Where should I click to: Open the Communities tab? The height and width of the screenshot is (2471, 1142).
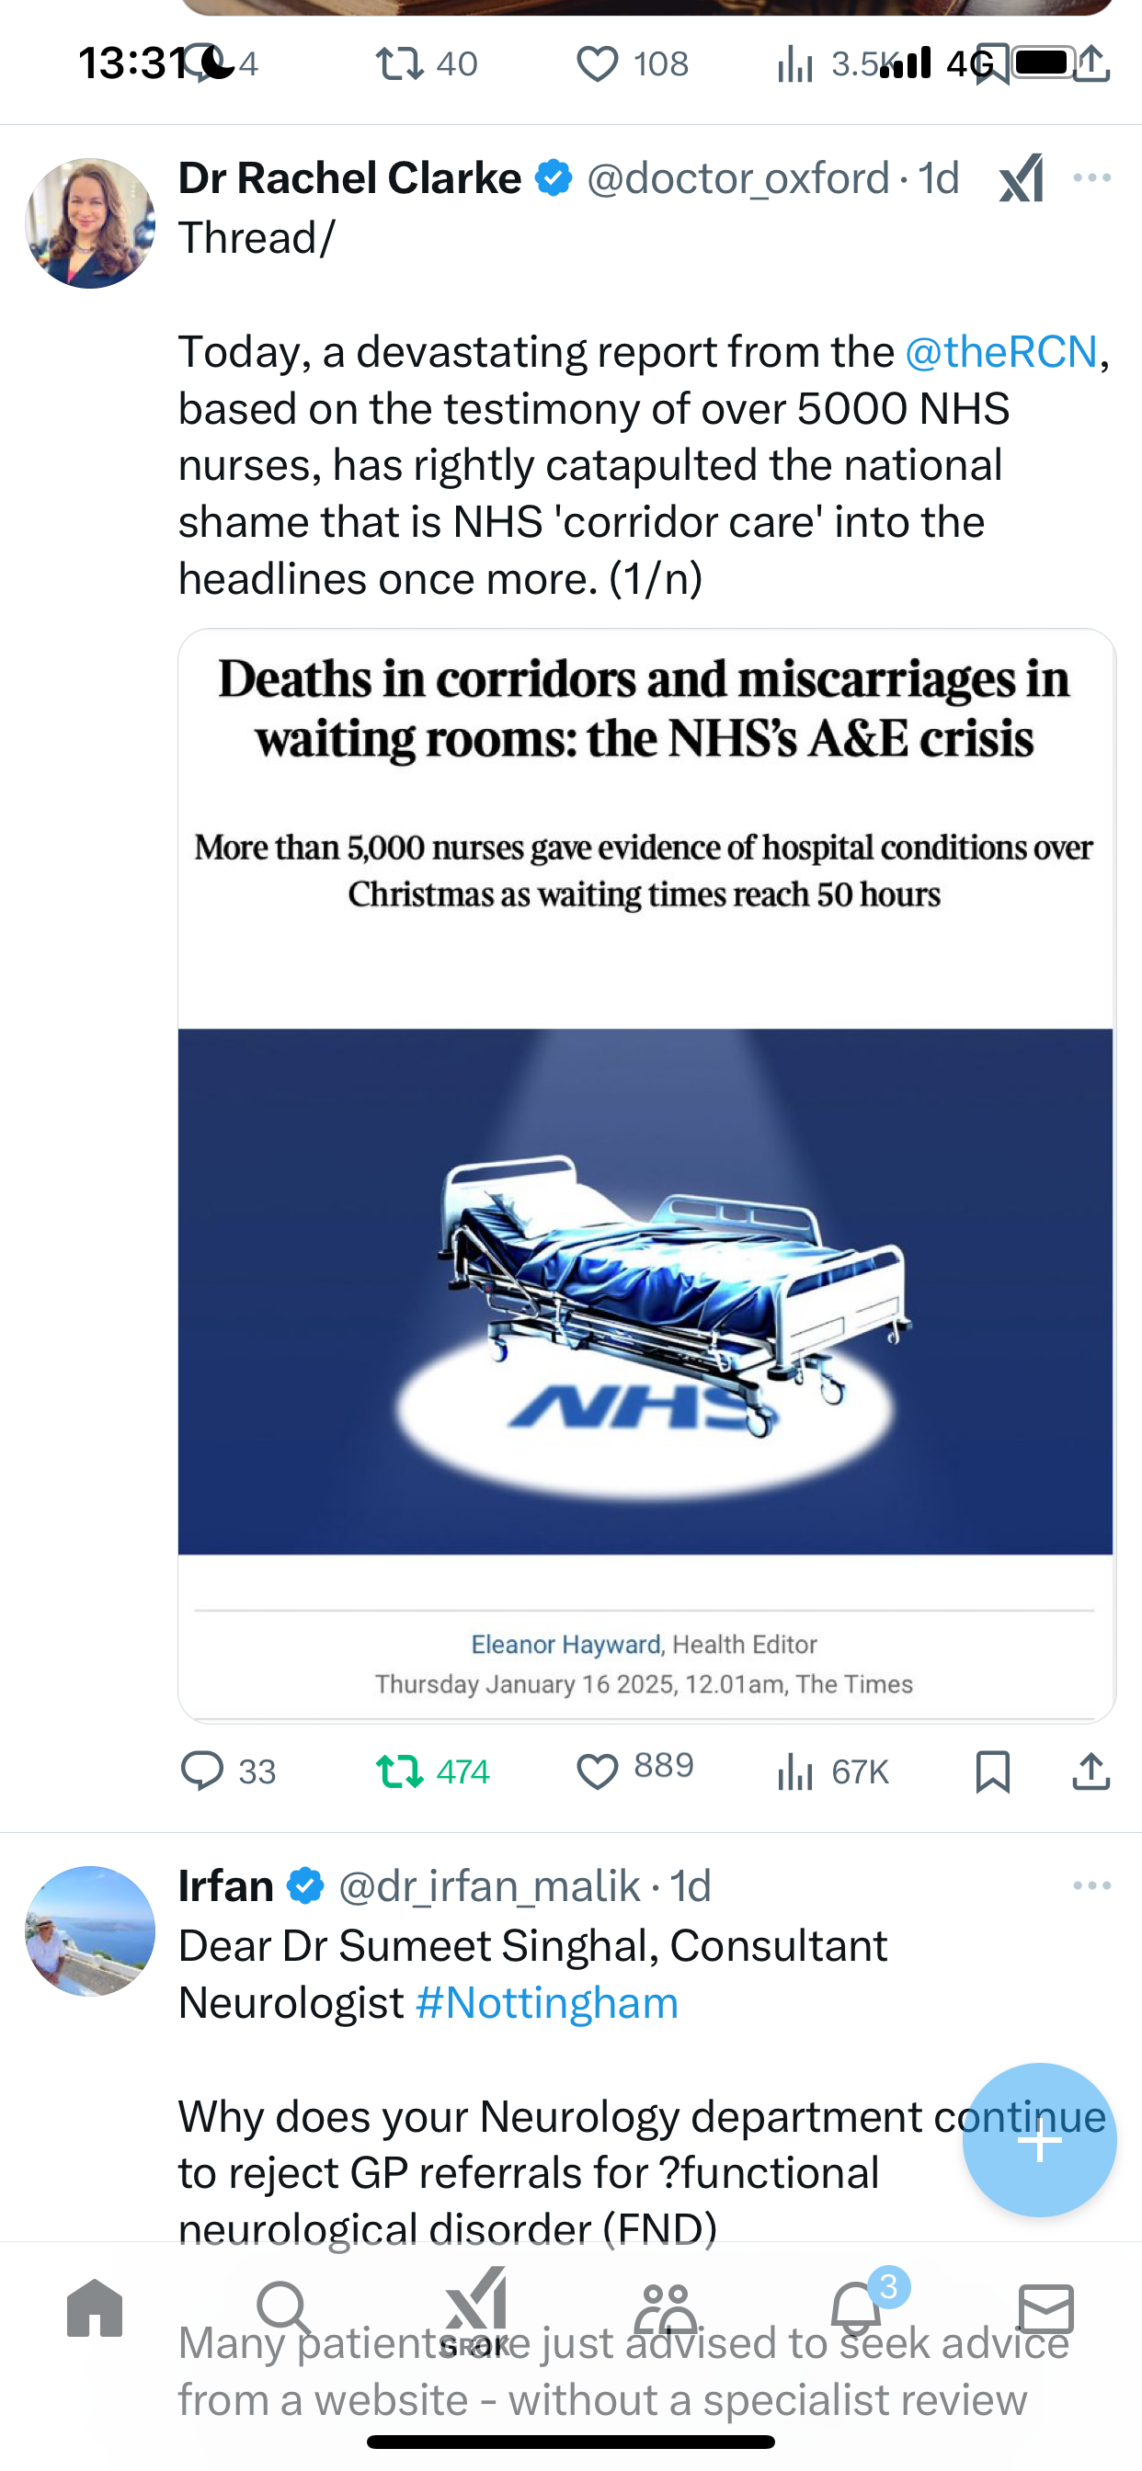click(666, 2308)
